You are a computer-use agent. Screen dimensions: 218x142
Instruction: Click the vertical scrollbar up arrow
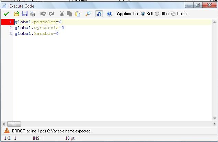pos(215,22)
